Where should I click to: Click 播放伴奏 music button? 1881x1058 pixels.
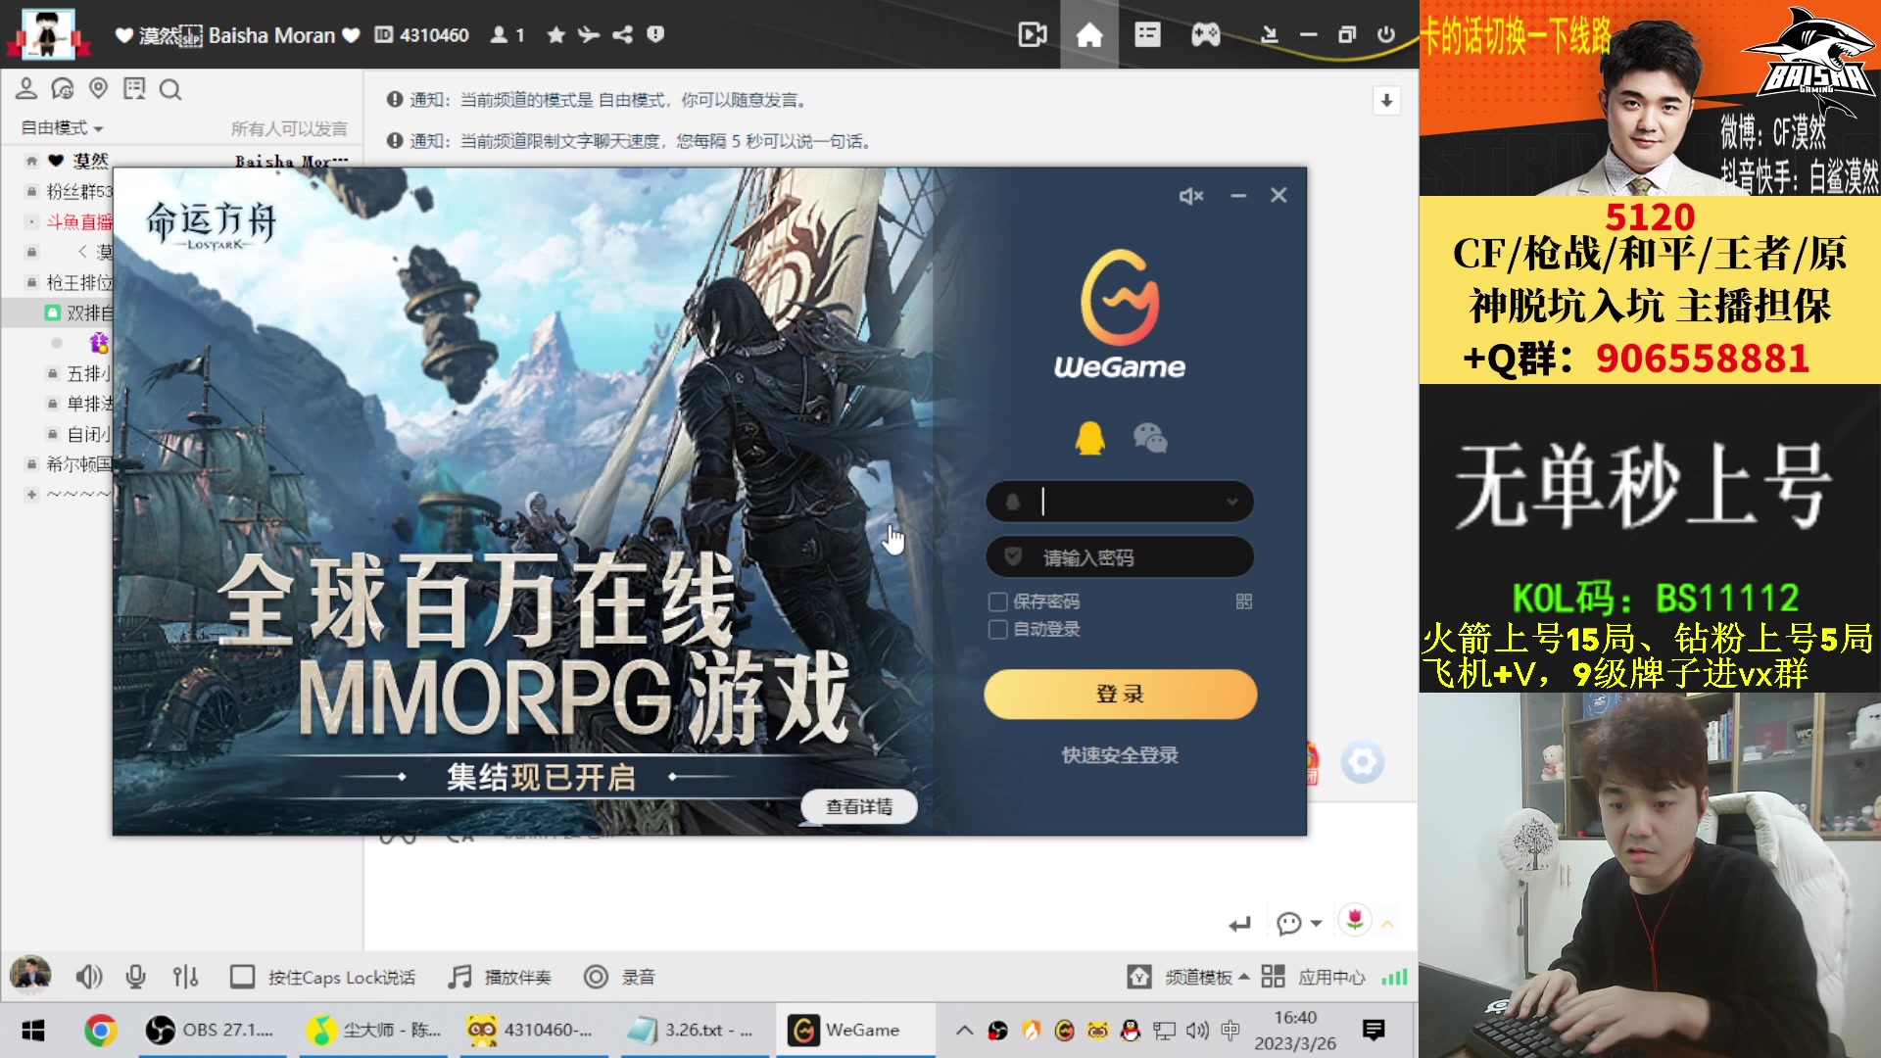(500, 978)
